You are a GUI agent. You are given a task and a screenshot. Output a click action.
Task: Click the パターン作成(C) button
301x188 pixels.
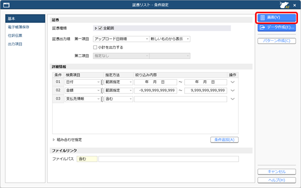(277, 41)
